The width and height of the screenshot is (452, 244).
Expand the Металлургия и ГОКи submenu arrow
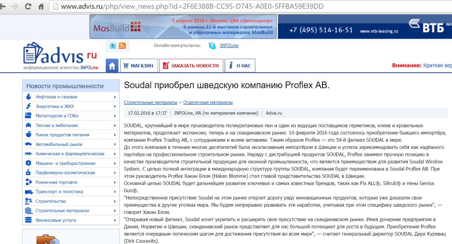pyautogui.click(x=115, y=116)
